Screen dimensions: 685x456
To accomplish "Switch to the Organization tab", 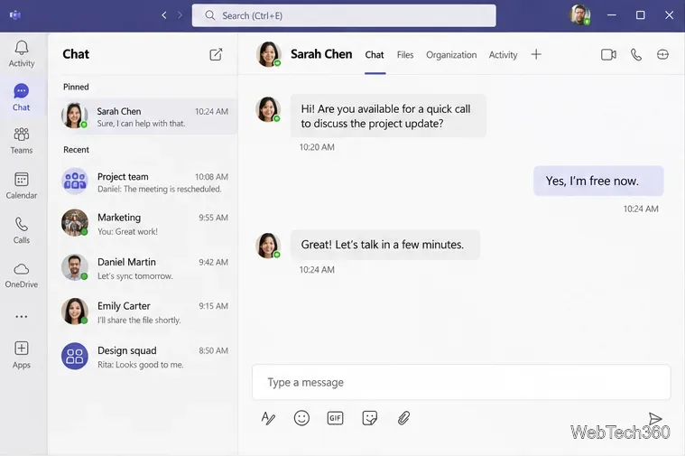I will coord(451,55).
